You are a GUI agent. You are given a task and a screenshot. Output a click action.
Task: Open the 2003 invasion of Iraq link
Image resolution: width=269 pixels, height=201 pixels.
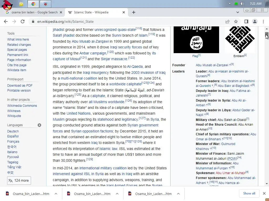click(148, 72)
